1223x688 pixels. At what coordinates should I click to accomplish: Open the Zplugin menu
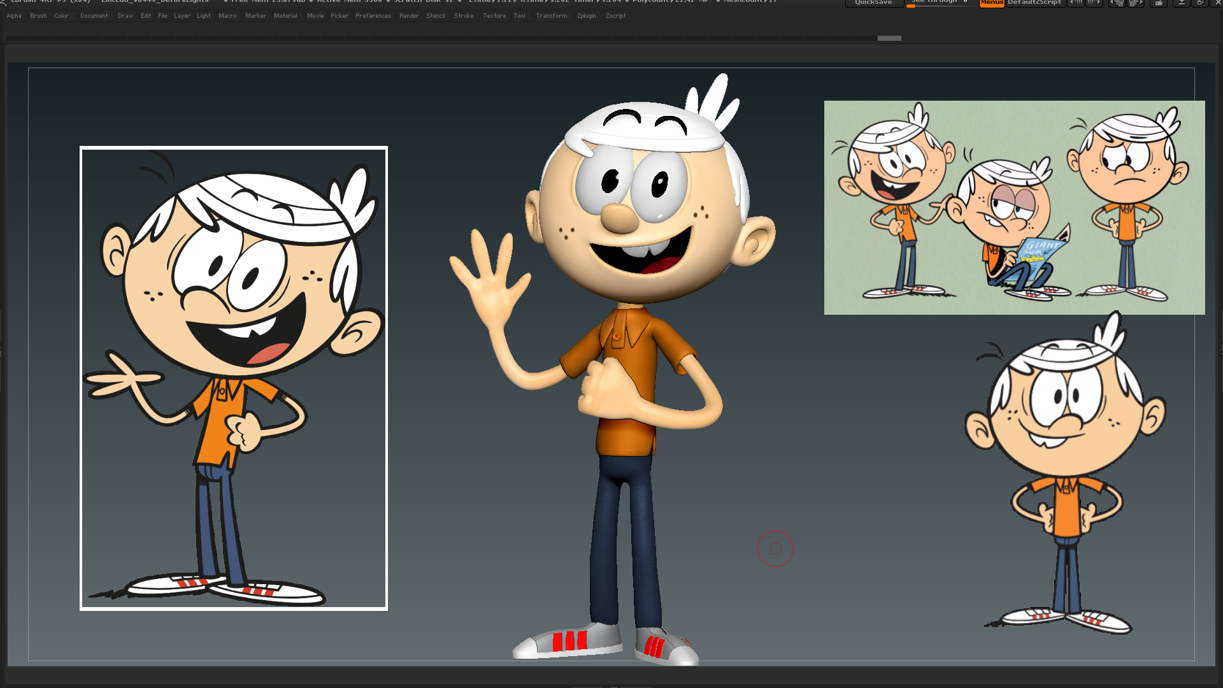[586, 16]
